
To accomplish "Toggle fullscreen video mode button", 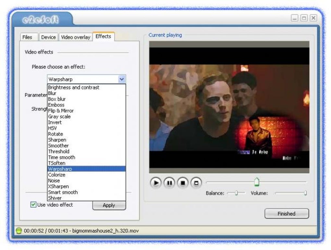I will (196, 183).
